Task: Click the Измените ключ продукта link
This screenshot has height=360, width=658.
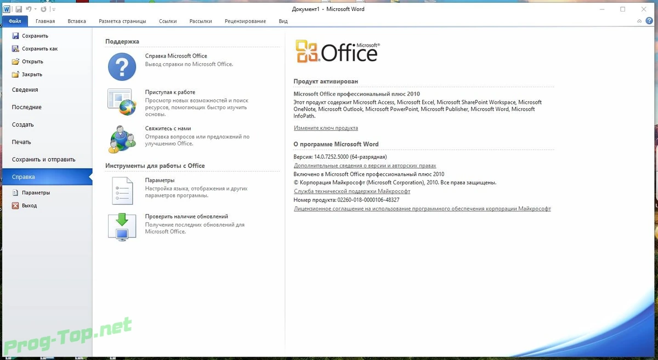Action: click(x=326, y=128)
